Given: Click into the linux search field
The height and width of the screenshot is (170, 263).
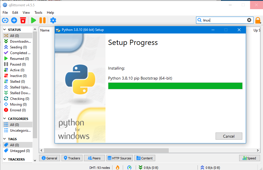Looking at the screenshot, I should coord(224,20).
